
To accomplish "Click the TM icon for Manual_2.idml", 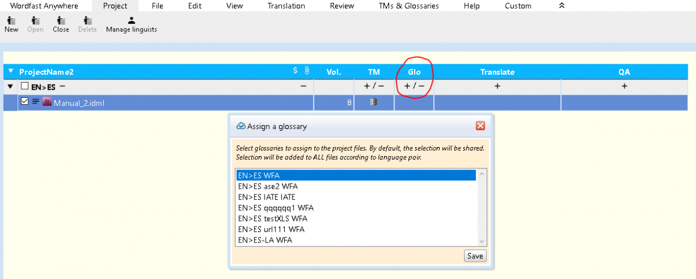I will coord(374,102).
